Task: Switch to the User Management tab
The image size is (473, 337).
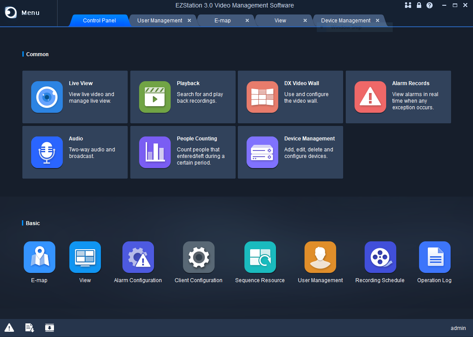Action: tap(160, 20)
